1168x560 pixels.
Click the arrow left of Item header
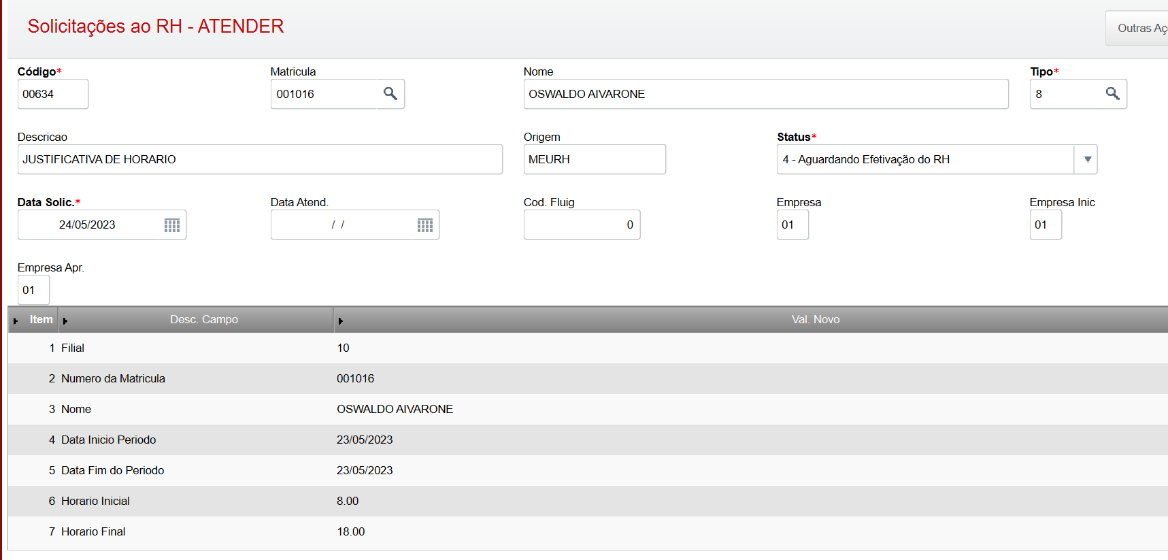point(16,320)
